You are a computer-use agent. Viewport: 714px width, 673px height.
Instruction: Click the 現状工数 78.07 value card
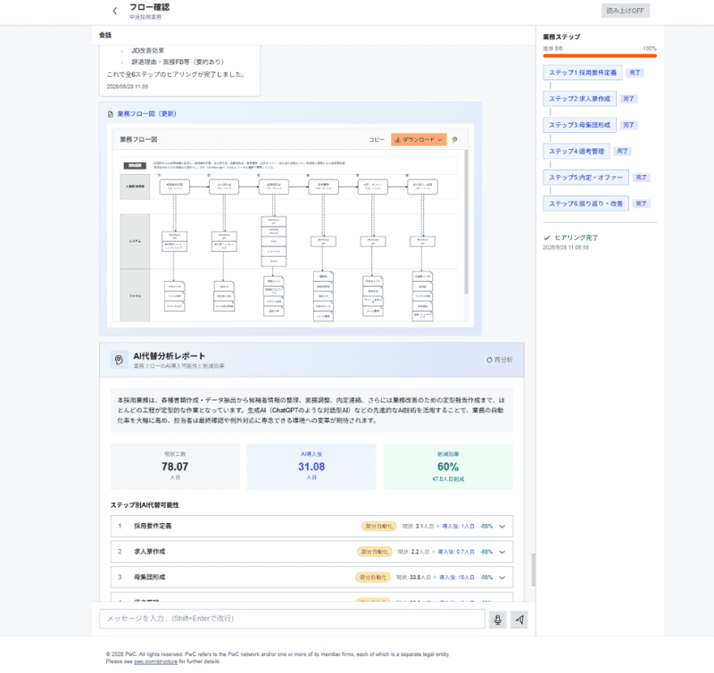(x=175, y=467)
